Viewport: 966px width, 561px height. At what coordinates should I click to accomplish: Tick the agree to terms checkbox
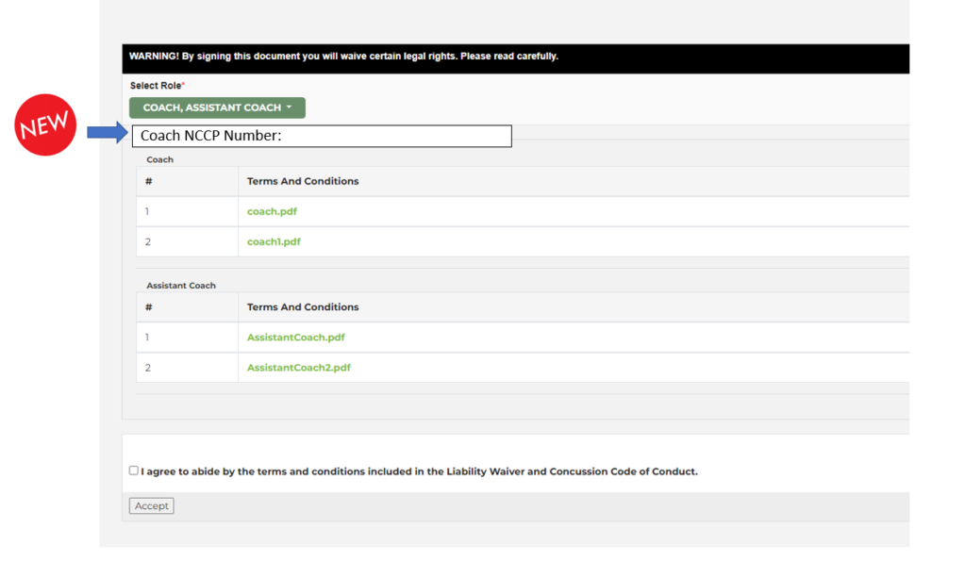click(133, 470)
